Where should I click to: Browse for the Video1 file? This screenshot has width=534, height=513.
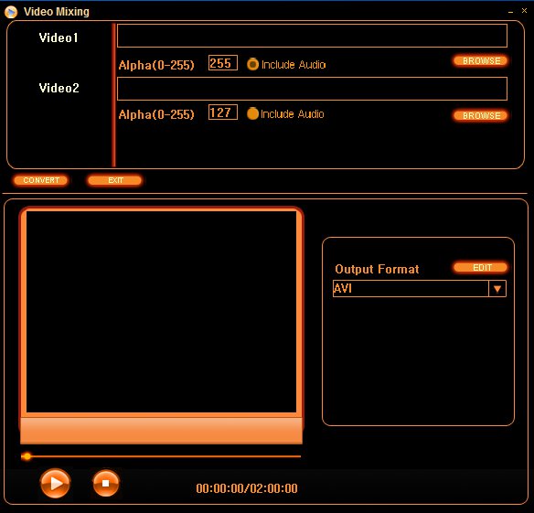click(481, 60)
